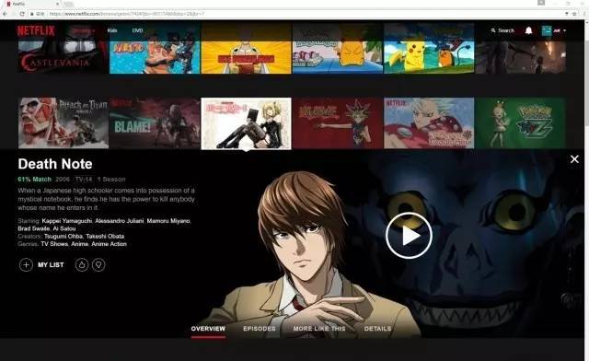Open the profile avatar dropdown
Viewport: 589px width, 361px height.
[554, 30]
